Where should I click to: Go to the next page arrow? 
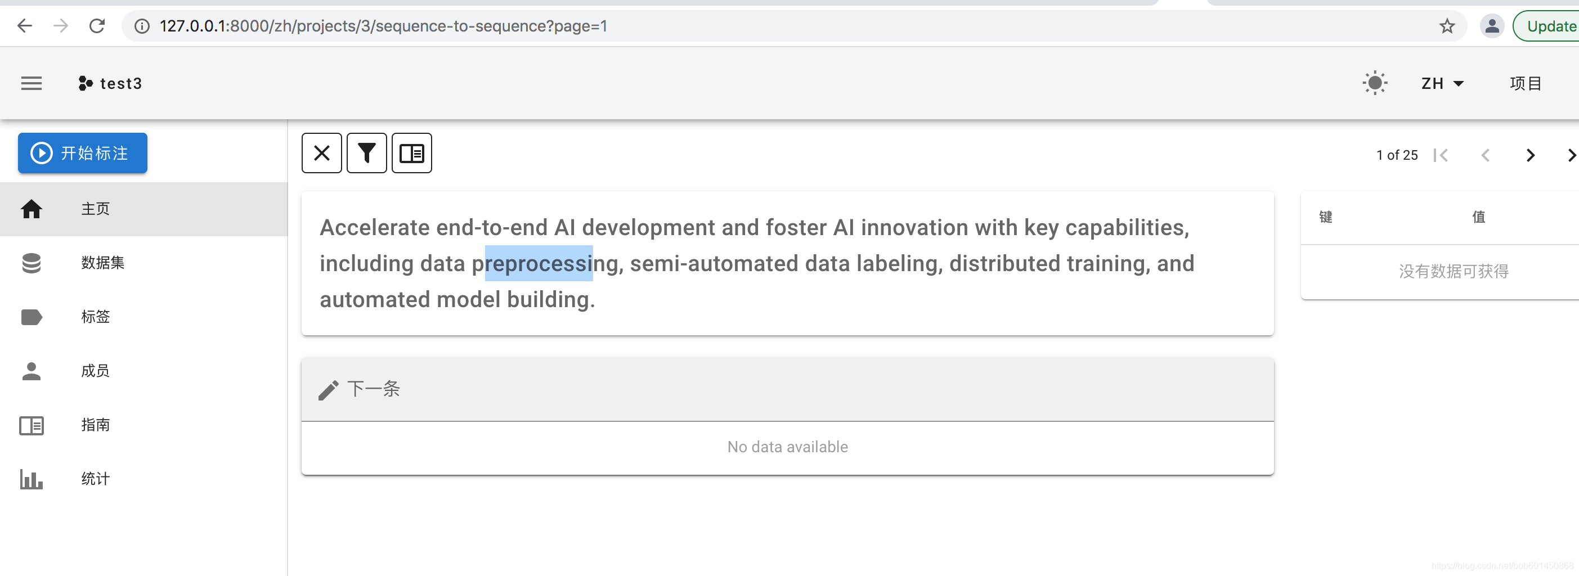[1530, 156]
